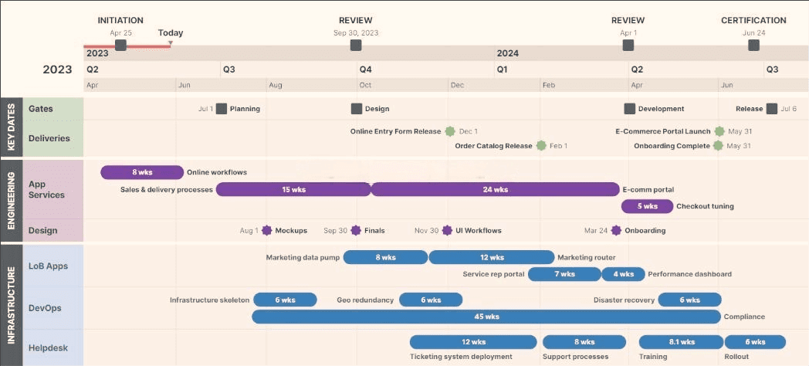Image resolution: width=809 pixels, height=366 pixels.
Task: Select the 6 wks Infrastructure skeleton bar
Action: (x=285, y=300)
